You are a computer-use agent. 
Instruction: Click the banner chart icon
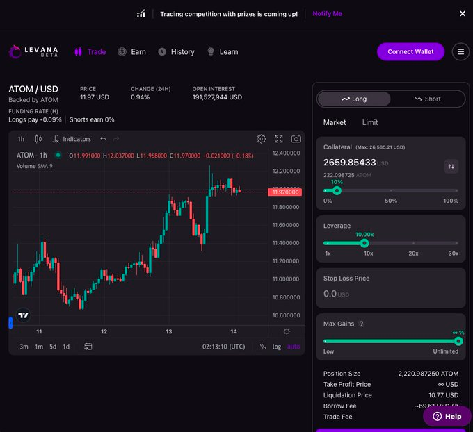tap(141, 14)
